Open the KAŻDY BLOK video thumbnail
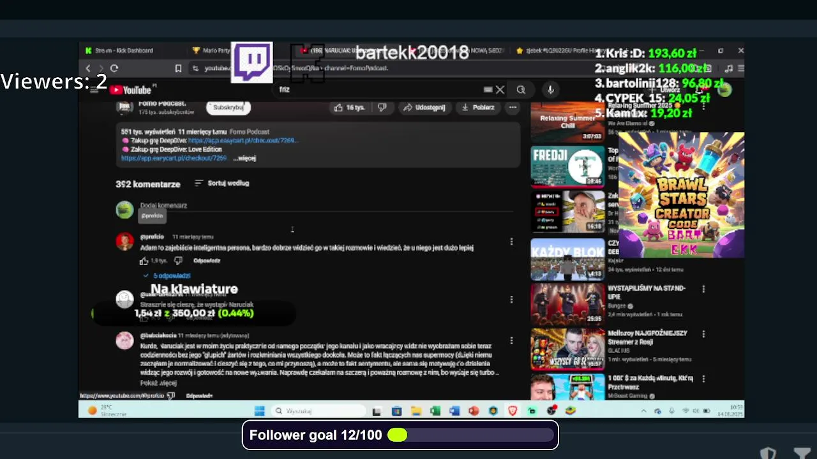 (567, 259)
